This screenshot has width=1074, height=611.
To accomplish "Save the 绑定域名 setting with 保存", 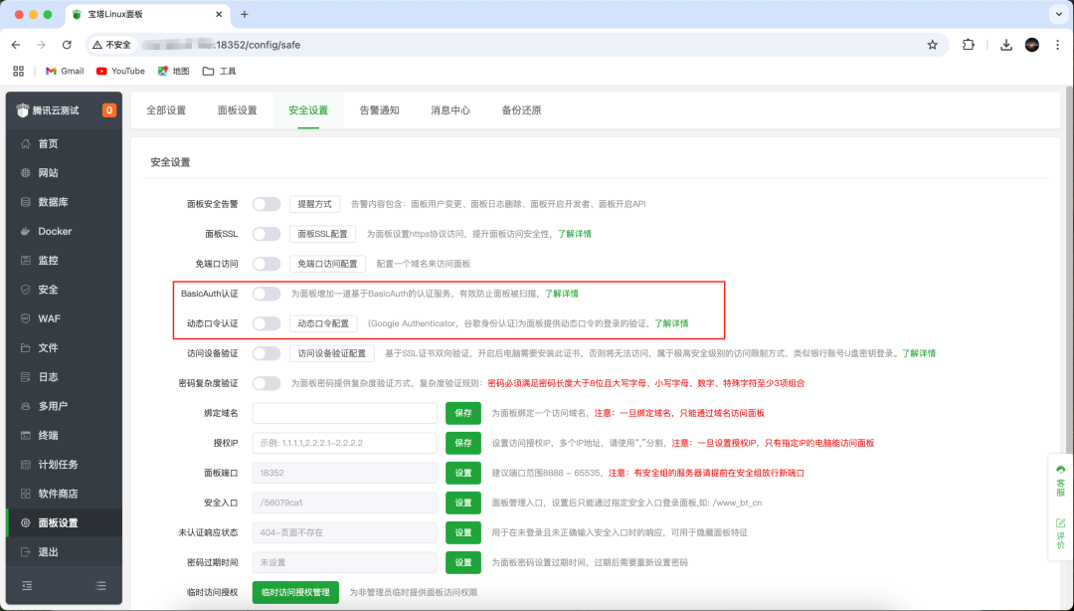I will pyautogui.click(x=463, y=413).
